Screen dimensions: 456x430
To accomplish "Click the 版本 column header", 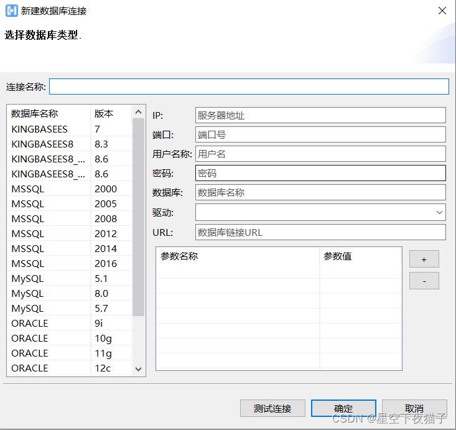I will coord(111,113).
